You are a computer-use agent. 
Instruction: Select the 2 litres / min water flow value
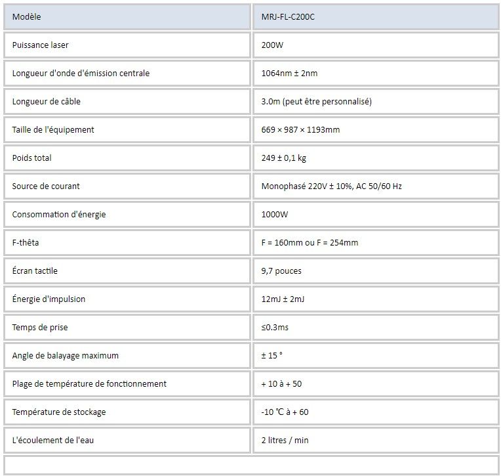click(285, 440)
